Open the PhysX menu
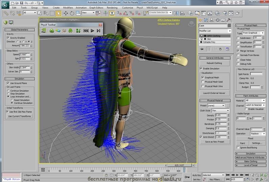 point(140,7)
